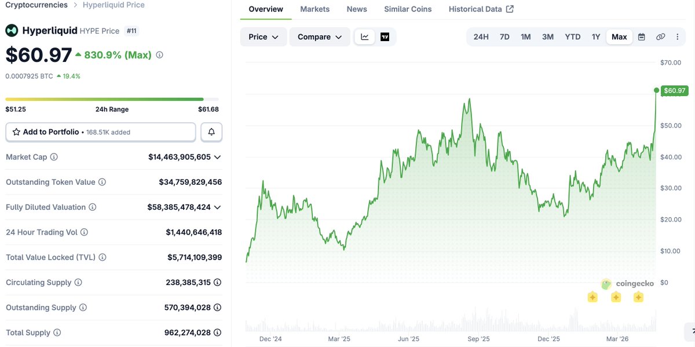Click the #11 rank badge
Screen dimensions: 695x347
[x=131, y=31]
